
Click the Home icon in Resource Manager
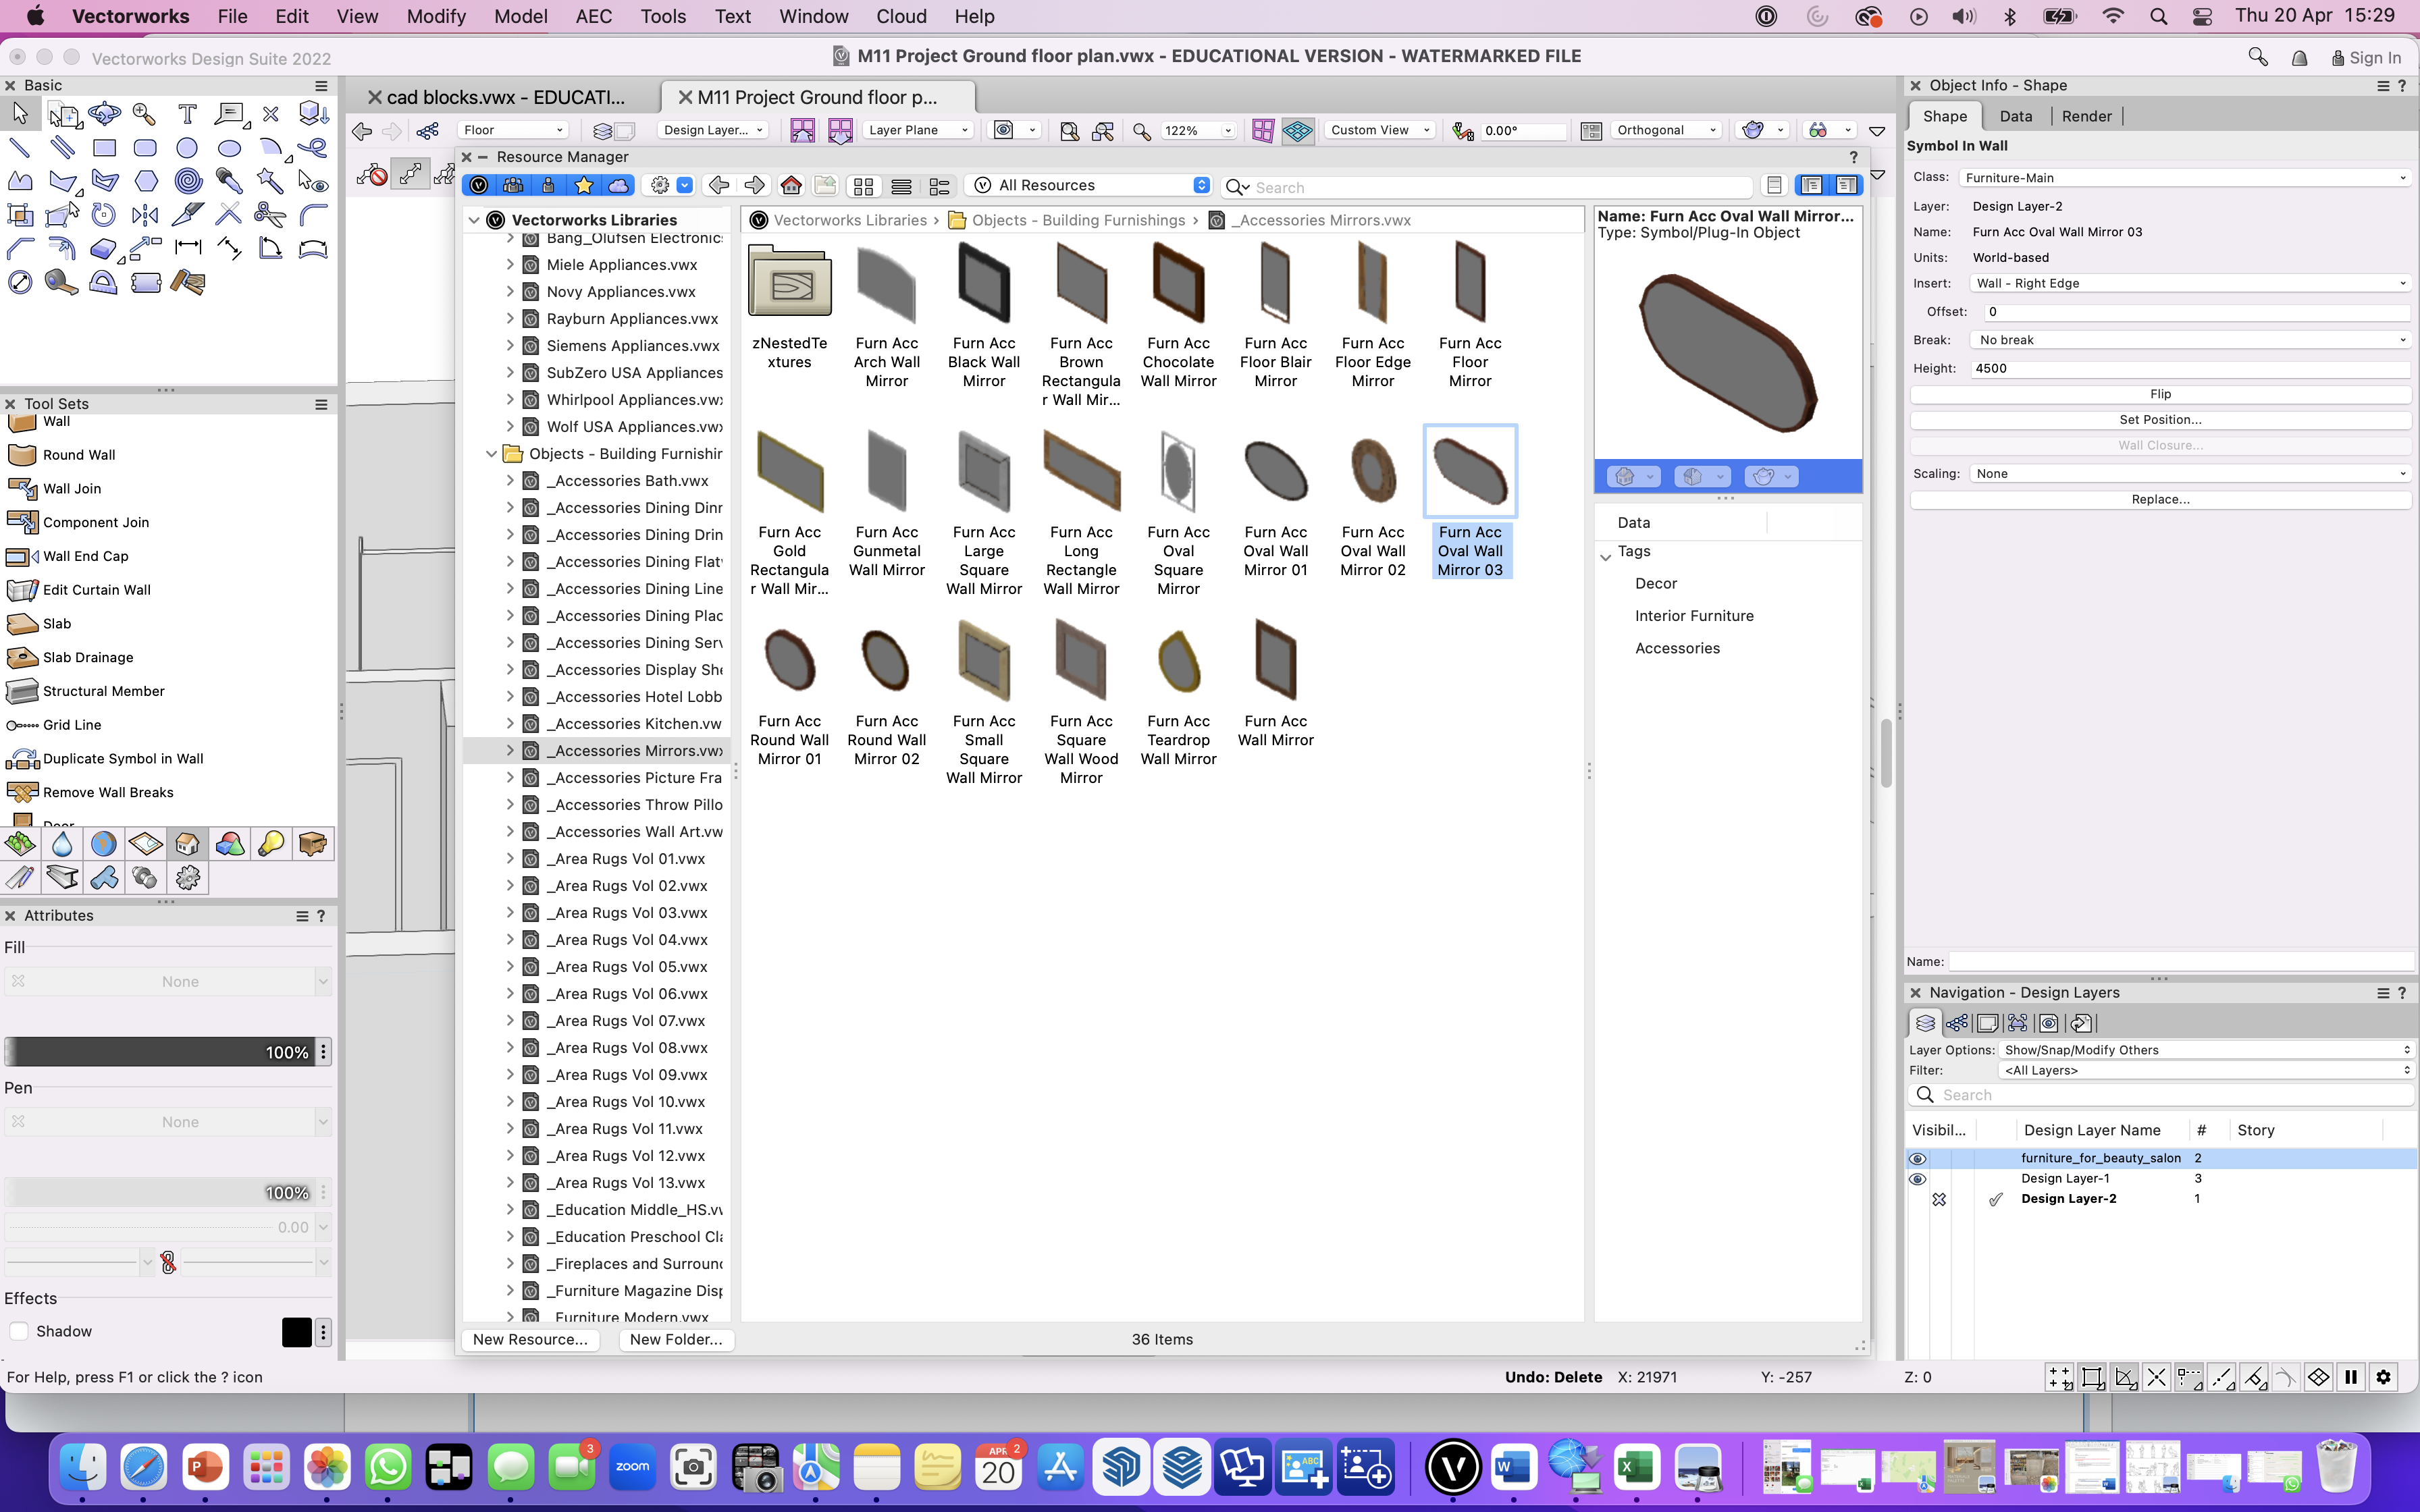(791, 185)
